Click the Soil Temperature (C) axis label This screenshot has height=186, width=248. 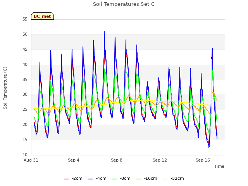coord(5,88)
